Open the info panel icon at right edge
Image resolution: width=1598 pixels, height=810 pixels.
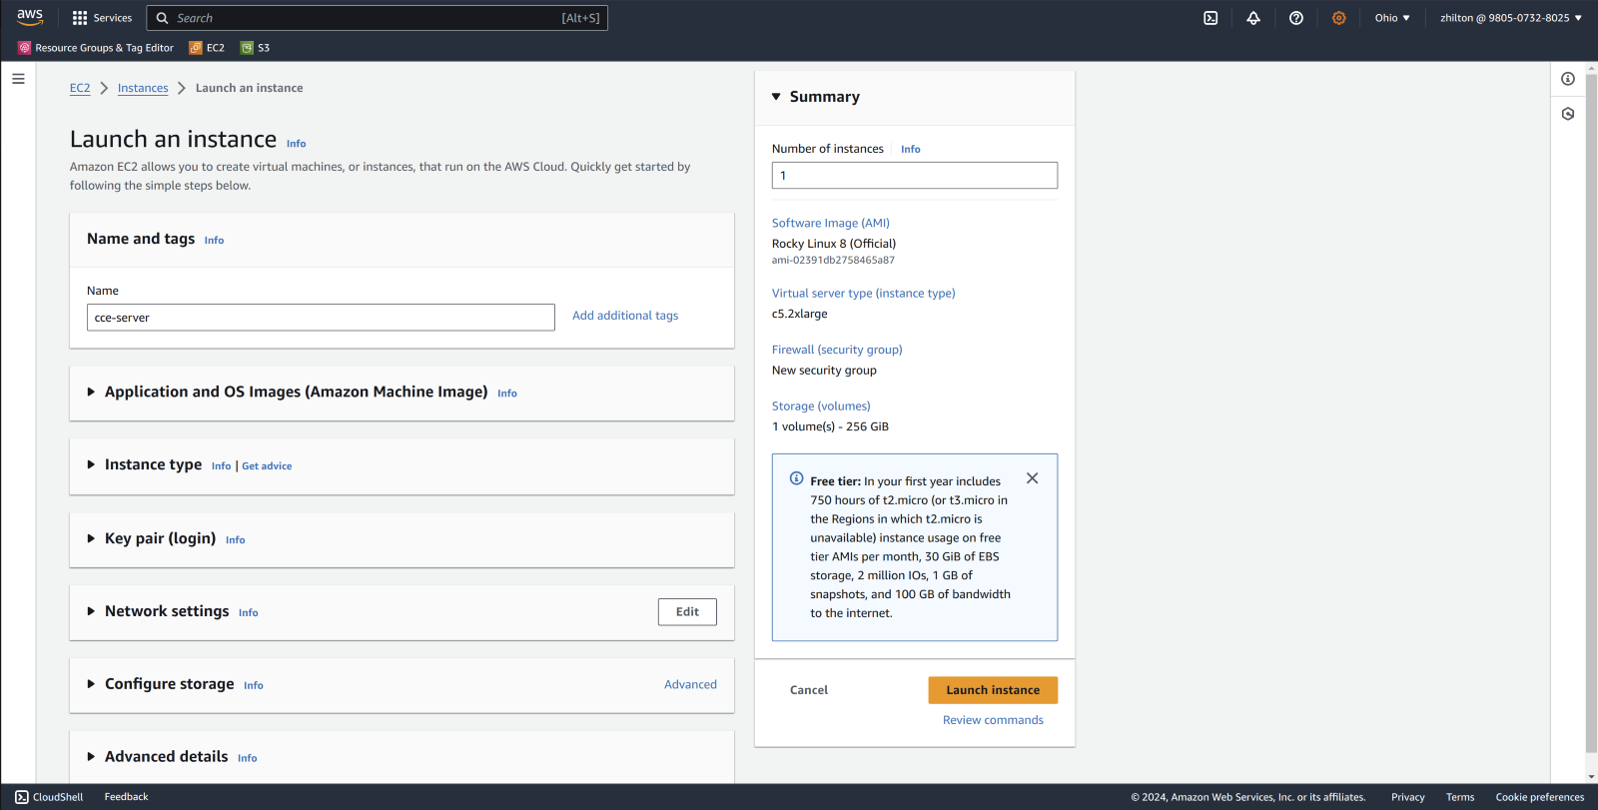point(1568,79)
